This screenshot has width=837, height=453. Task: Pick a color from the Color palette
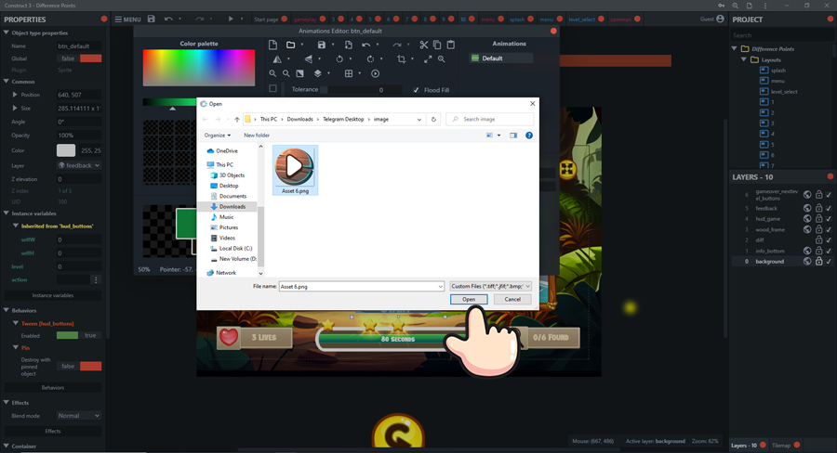point(198,68)
